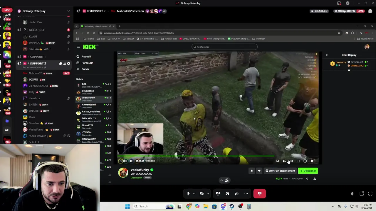
Task: Open Suivis in Kick sidebar
Action: [x=85, y=69]
